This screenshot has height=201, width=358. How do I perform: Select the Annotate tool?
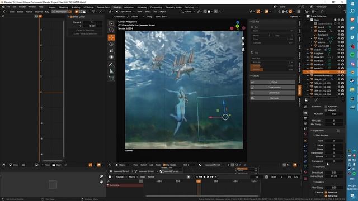click(111, 65)
